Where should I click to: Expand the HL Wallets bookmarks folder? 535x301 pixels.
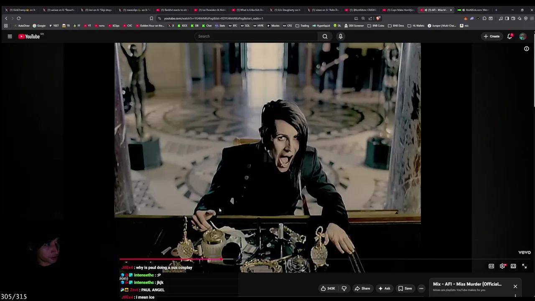tap(416, 26)
